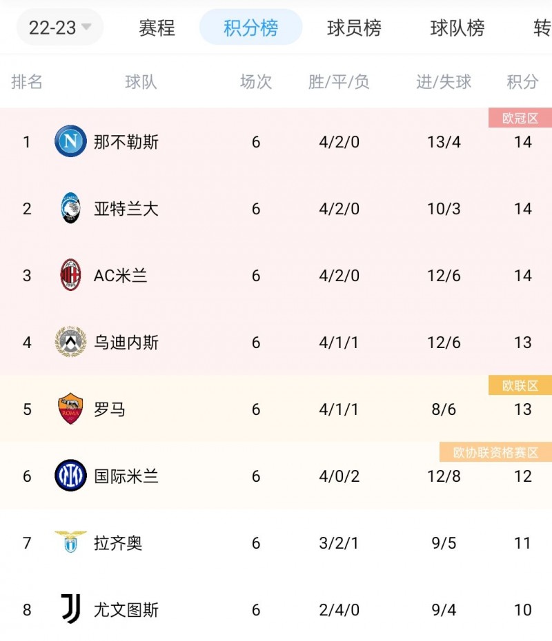
Task: Tap the Juventus logo icon
Action: 70,610
